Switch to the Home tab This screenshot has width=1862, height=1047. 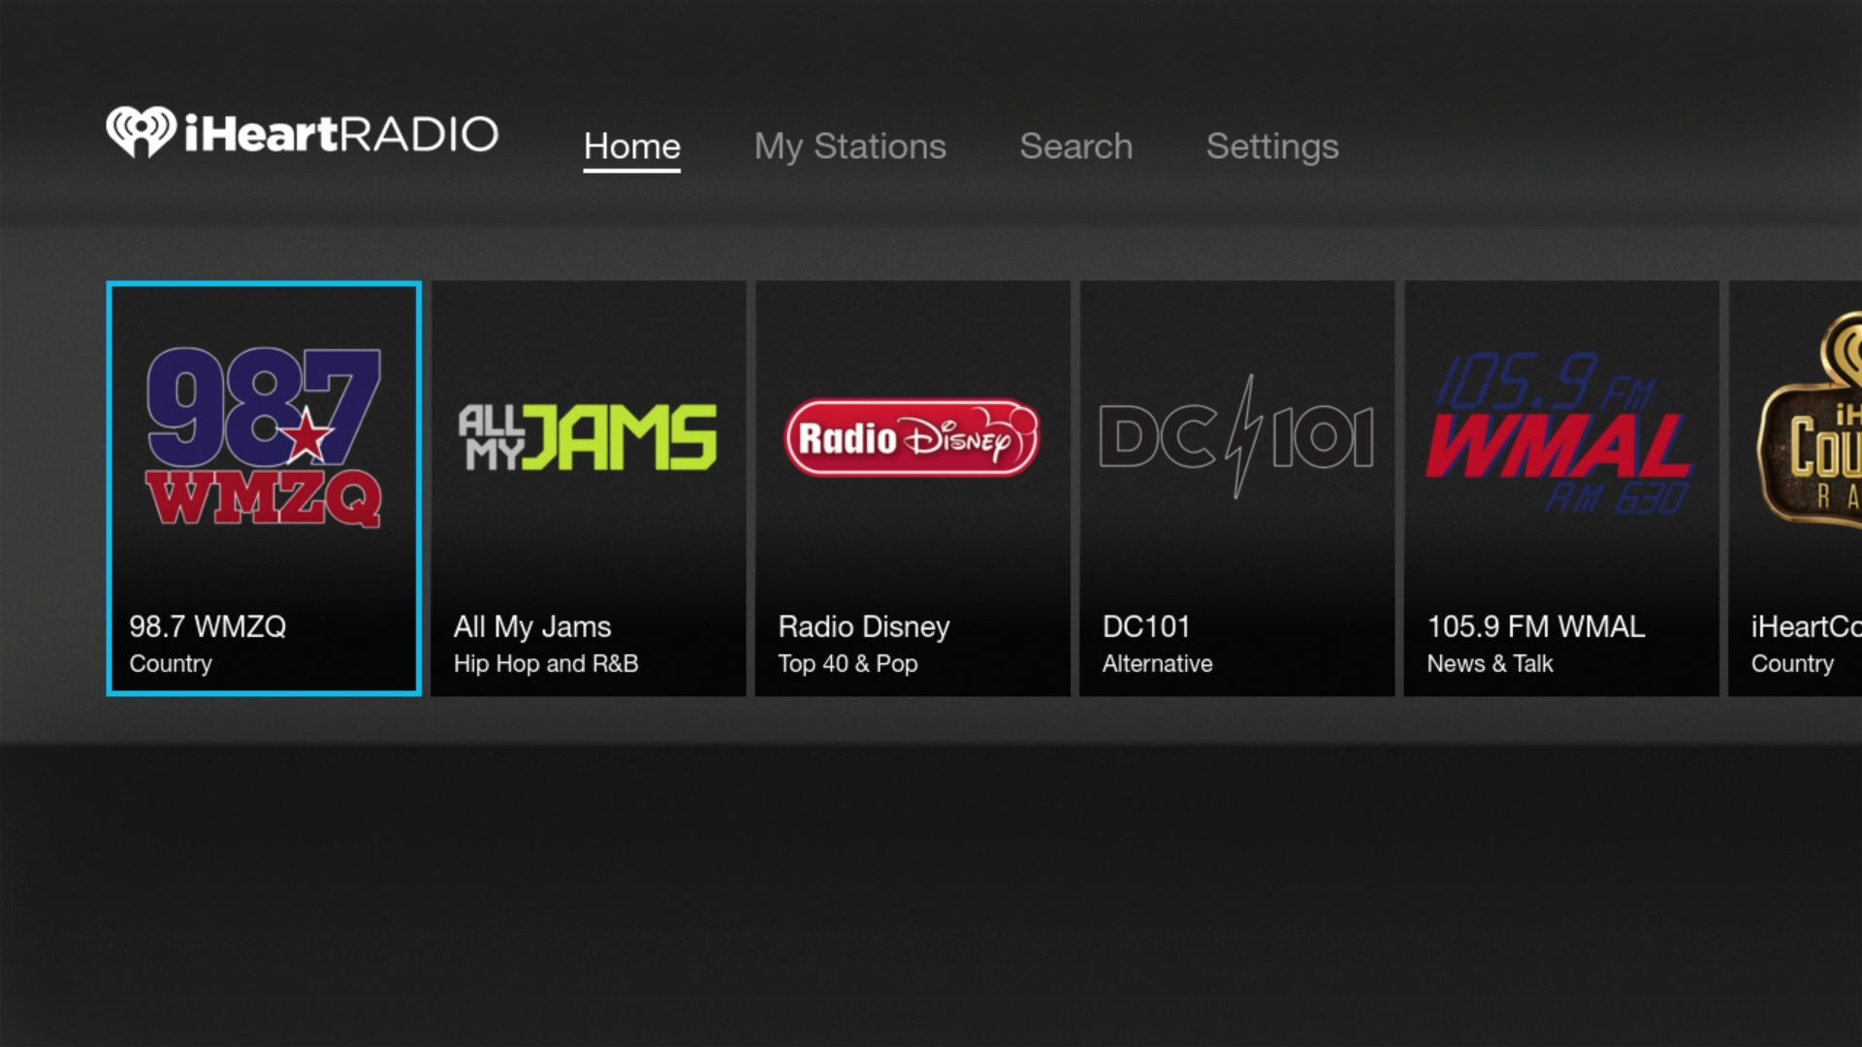click(631, 146)
